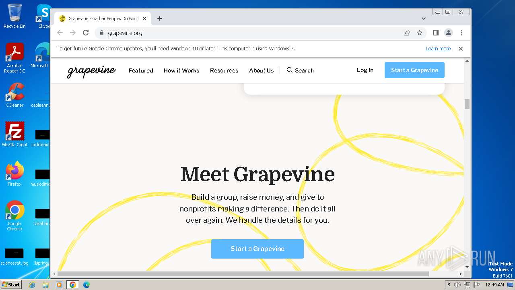Click the vertical scrollbar thumb
The image size is (515, 290).
click(467, 104)
